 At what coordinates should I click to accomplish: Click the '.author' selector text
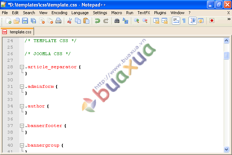35,106
